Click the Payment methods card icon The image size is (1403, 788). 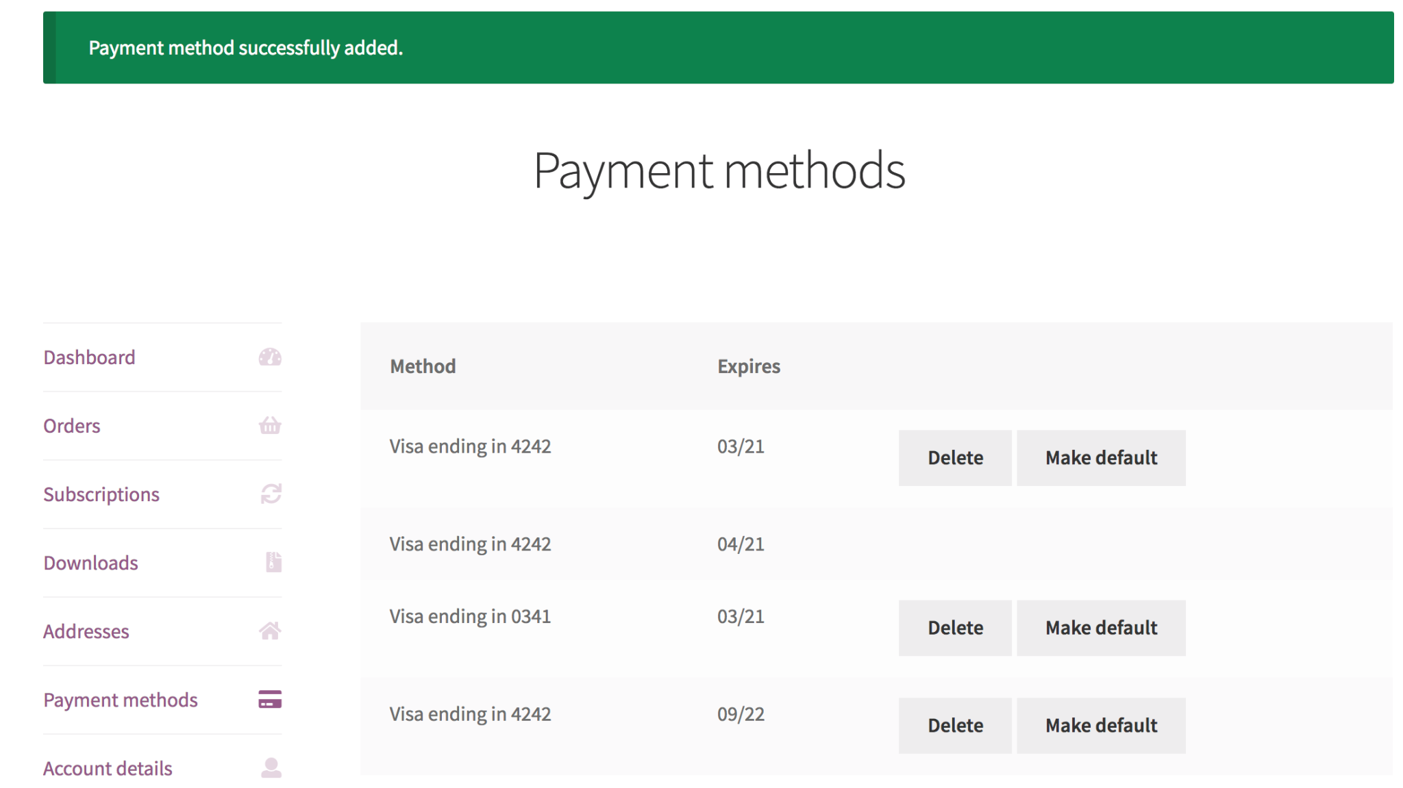(270, 700)
